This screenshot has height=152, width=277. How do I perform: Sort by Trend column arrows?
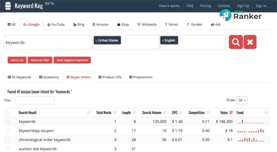[266, 113]
